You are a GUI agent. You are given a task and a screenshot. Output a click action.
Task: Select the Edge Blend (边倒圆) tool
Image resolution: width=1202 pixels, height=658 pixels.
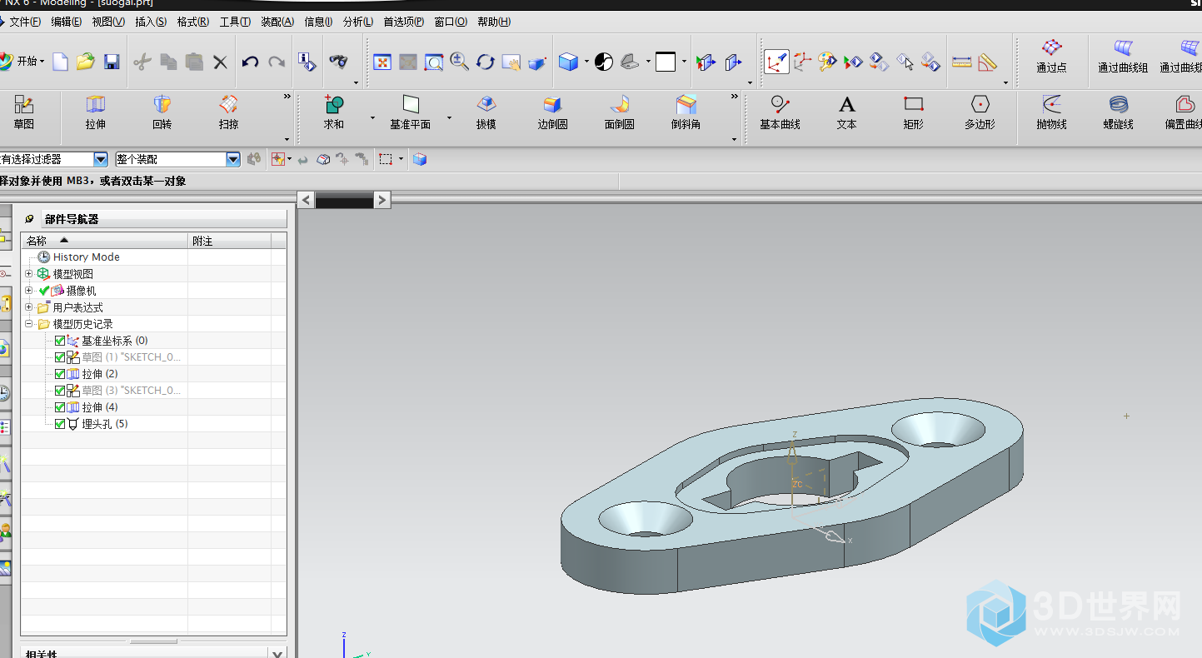click(552, 112)
